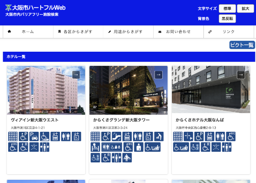Click wheelchair WC icon under からくさホテル大阪なんば

pos(231,136)
